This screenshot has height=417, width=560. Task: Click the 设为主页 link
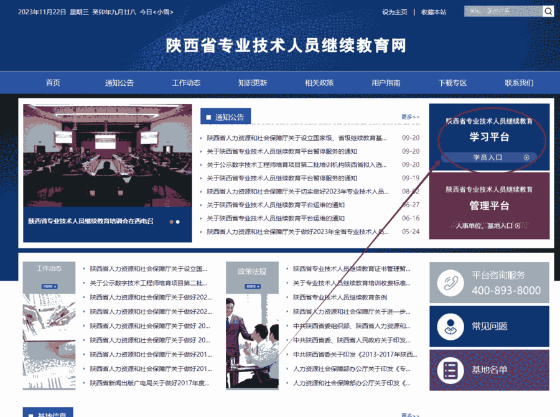[x=394, y=12]
